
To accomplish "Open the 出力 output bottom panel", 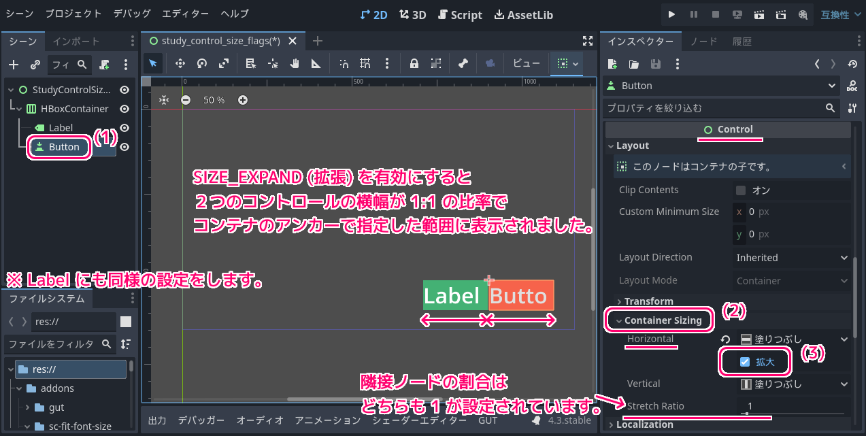I will pos(157,420).
